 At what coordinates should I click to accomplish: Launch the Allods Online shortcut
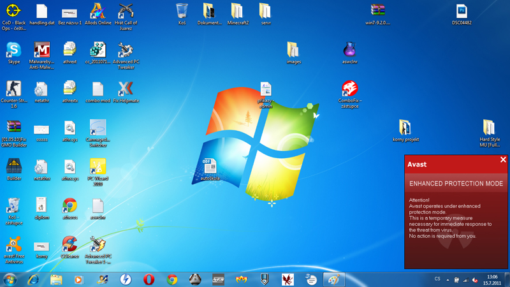(x=98, y=11)
